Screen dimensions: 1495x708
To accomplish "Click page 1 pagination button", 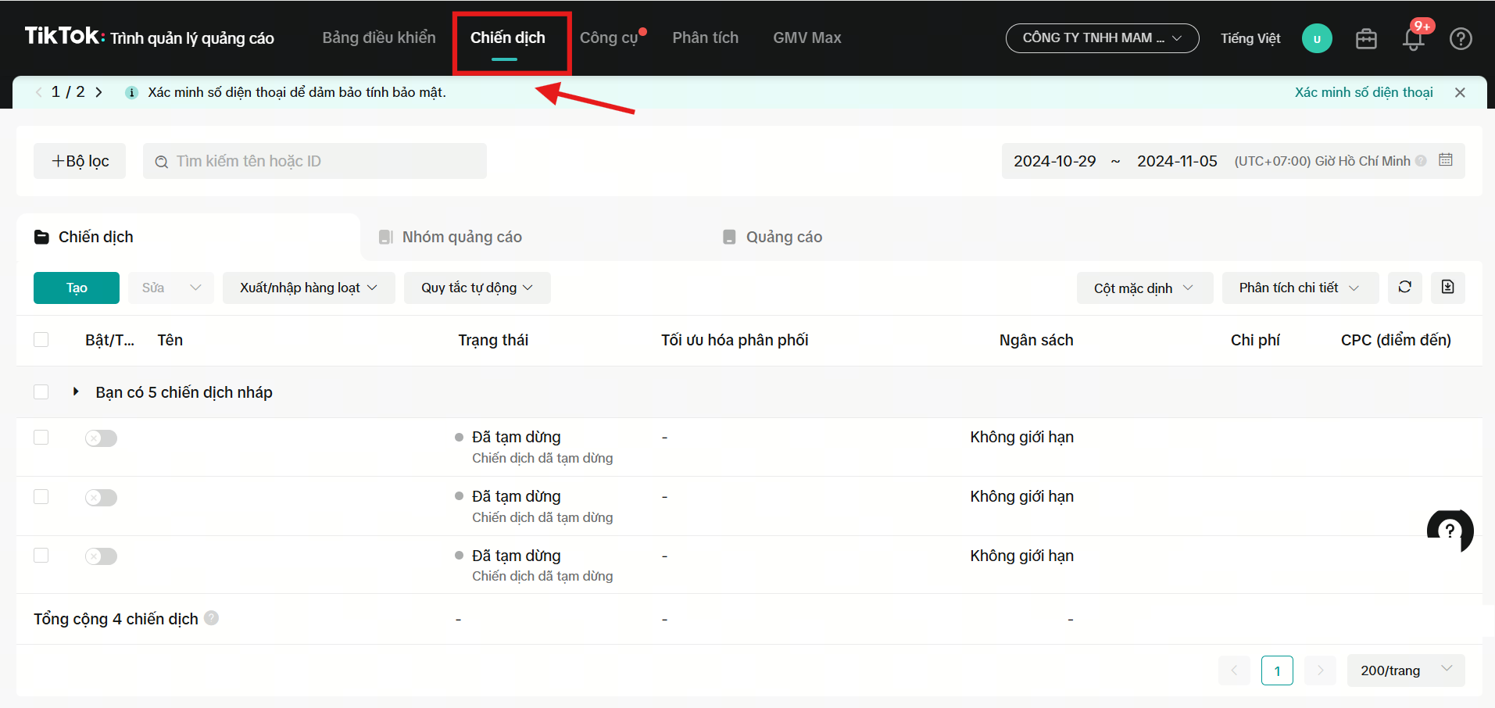I will (x=1277, y=670).
